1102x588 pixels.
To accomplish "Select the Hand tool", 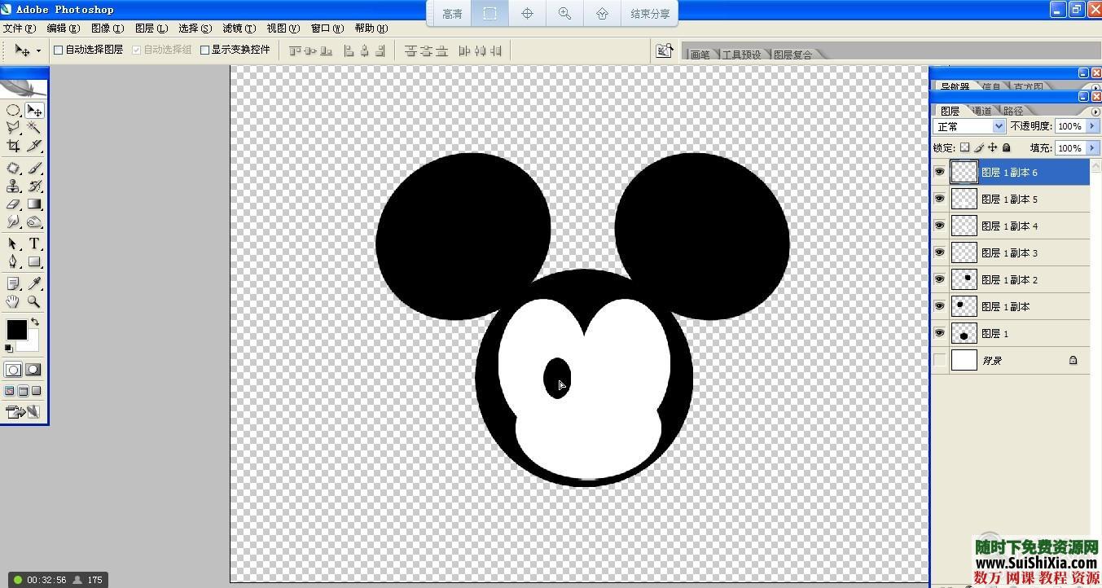I will click(x=13, y=301).
